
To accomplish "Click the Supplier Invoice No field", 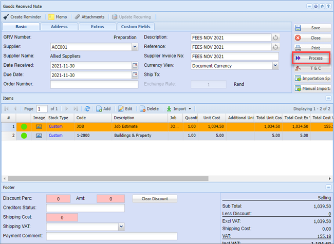I will (x=231, y=57).
